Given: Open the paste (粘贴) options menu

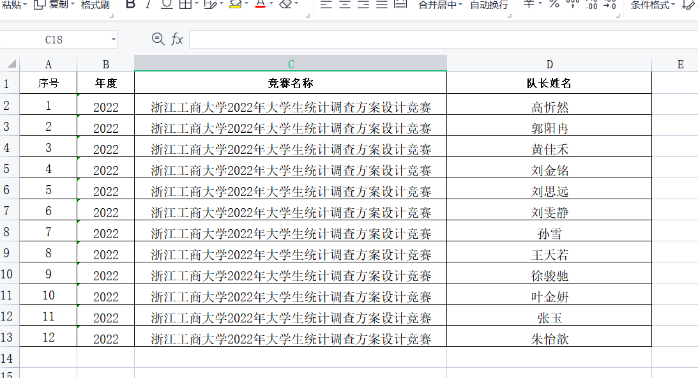Looking at the screenshot, I should point(13,5).
